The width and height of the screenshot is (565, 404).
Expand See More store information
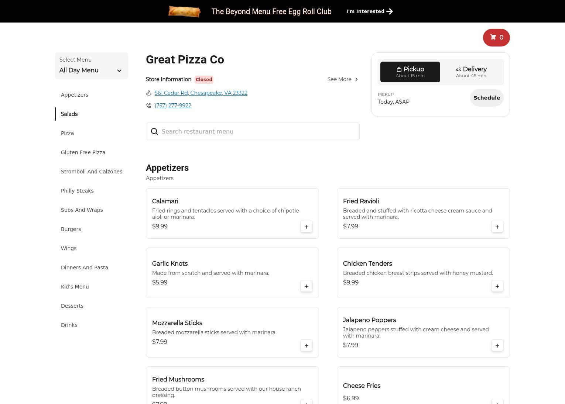point(342,79)
